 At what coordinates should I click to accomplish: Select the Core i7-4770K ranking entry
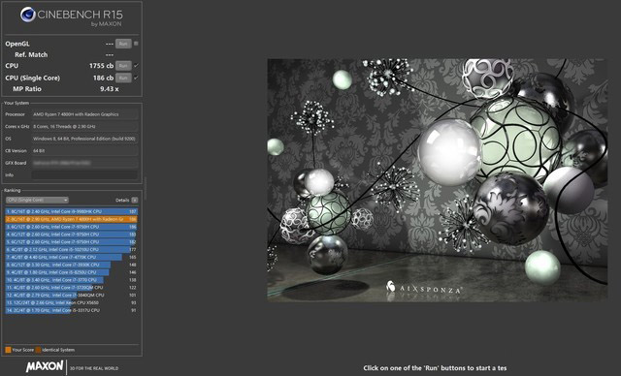click(x=71, y=257)
